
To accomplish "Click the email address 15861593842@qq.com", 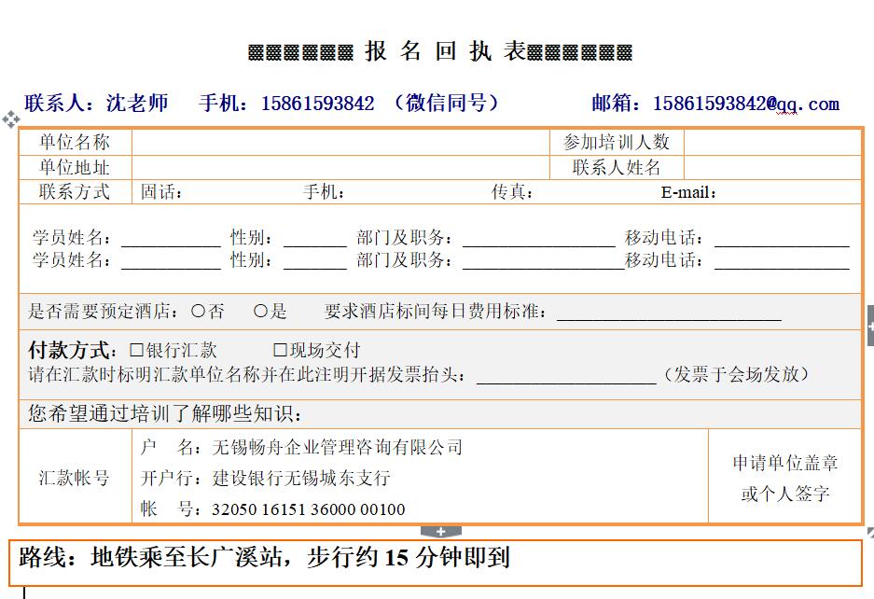I will point(745,104).
